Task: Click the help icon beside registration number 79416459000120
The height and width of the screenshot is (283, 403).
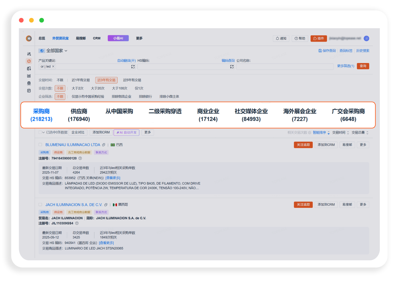Action: [x=80, y=158]
